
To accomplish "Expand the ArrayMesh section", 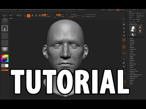I will (x=132, y=42).
